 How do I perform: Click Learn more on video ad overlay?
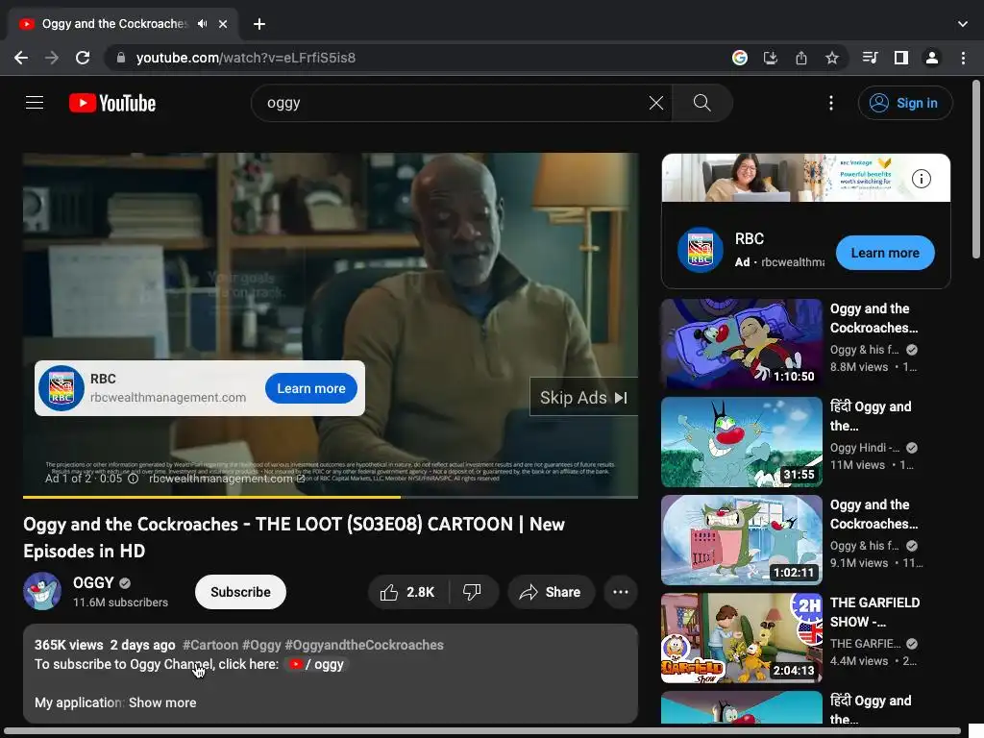[x=311, y=388]
